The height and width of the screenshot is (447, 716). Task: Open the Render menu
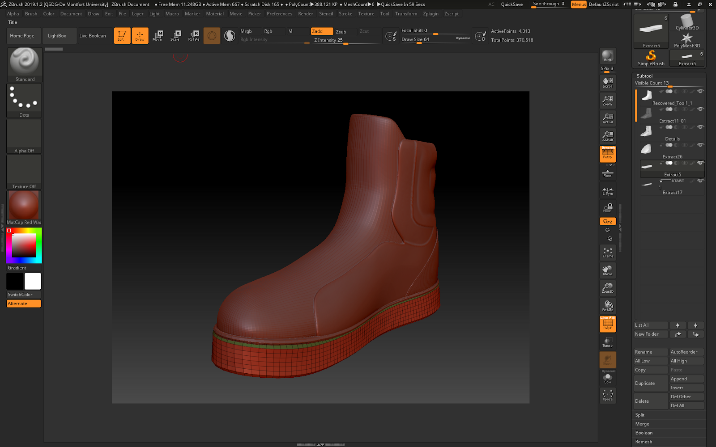[x=306, y=14]
